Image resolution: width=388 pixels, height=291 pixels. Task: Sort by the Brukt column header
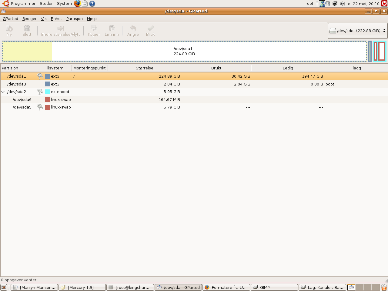pyautogui.click(x=216, y=68)
